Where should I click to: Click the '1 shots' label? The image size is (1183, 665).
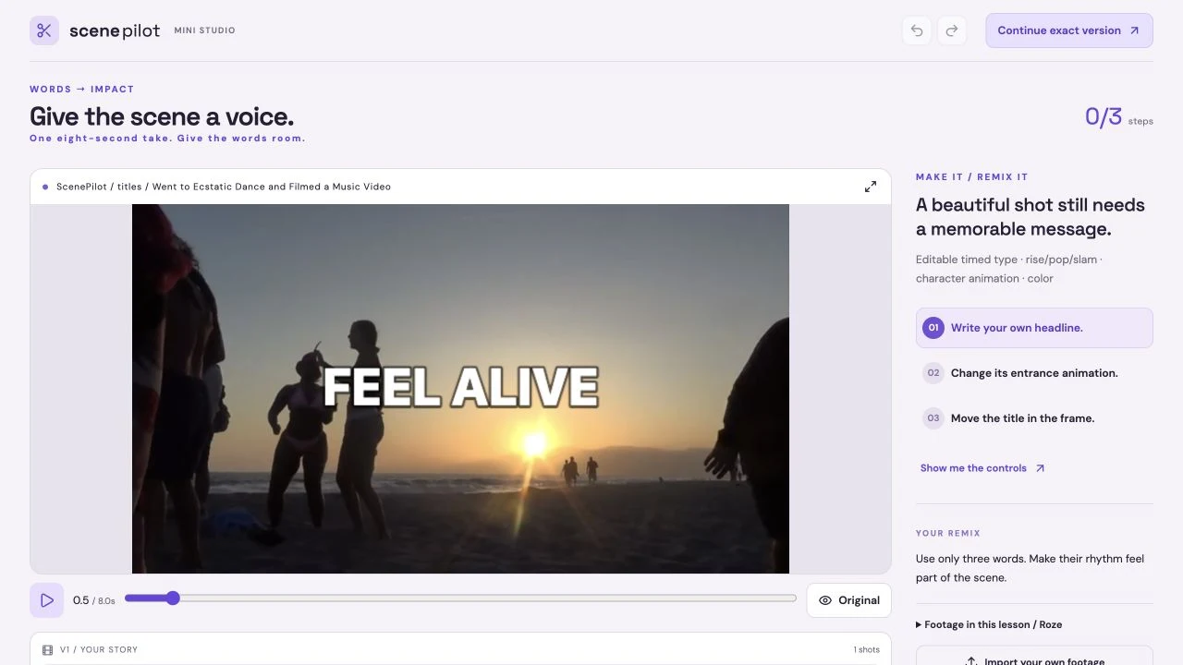(866, 650)
